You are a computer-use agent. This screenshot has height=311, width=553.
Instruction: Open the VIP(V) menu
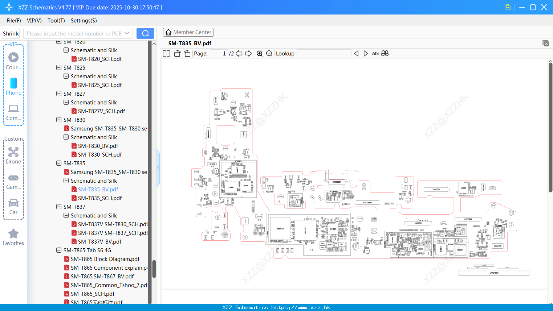tap(34, 21)
